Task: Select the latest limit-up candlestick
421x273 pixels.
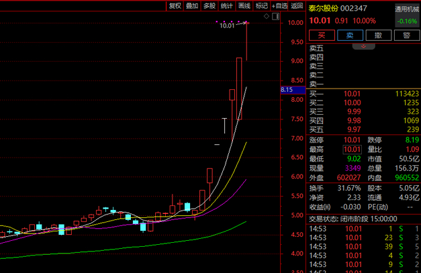Action: click(247, 42)
